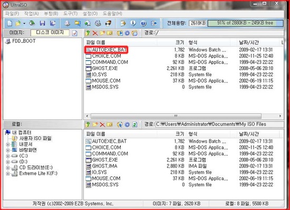Click the red X delete in image pane toolbar
This screenshot has height=210, width=290.
[95, 33]
